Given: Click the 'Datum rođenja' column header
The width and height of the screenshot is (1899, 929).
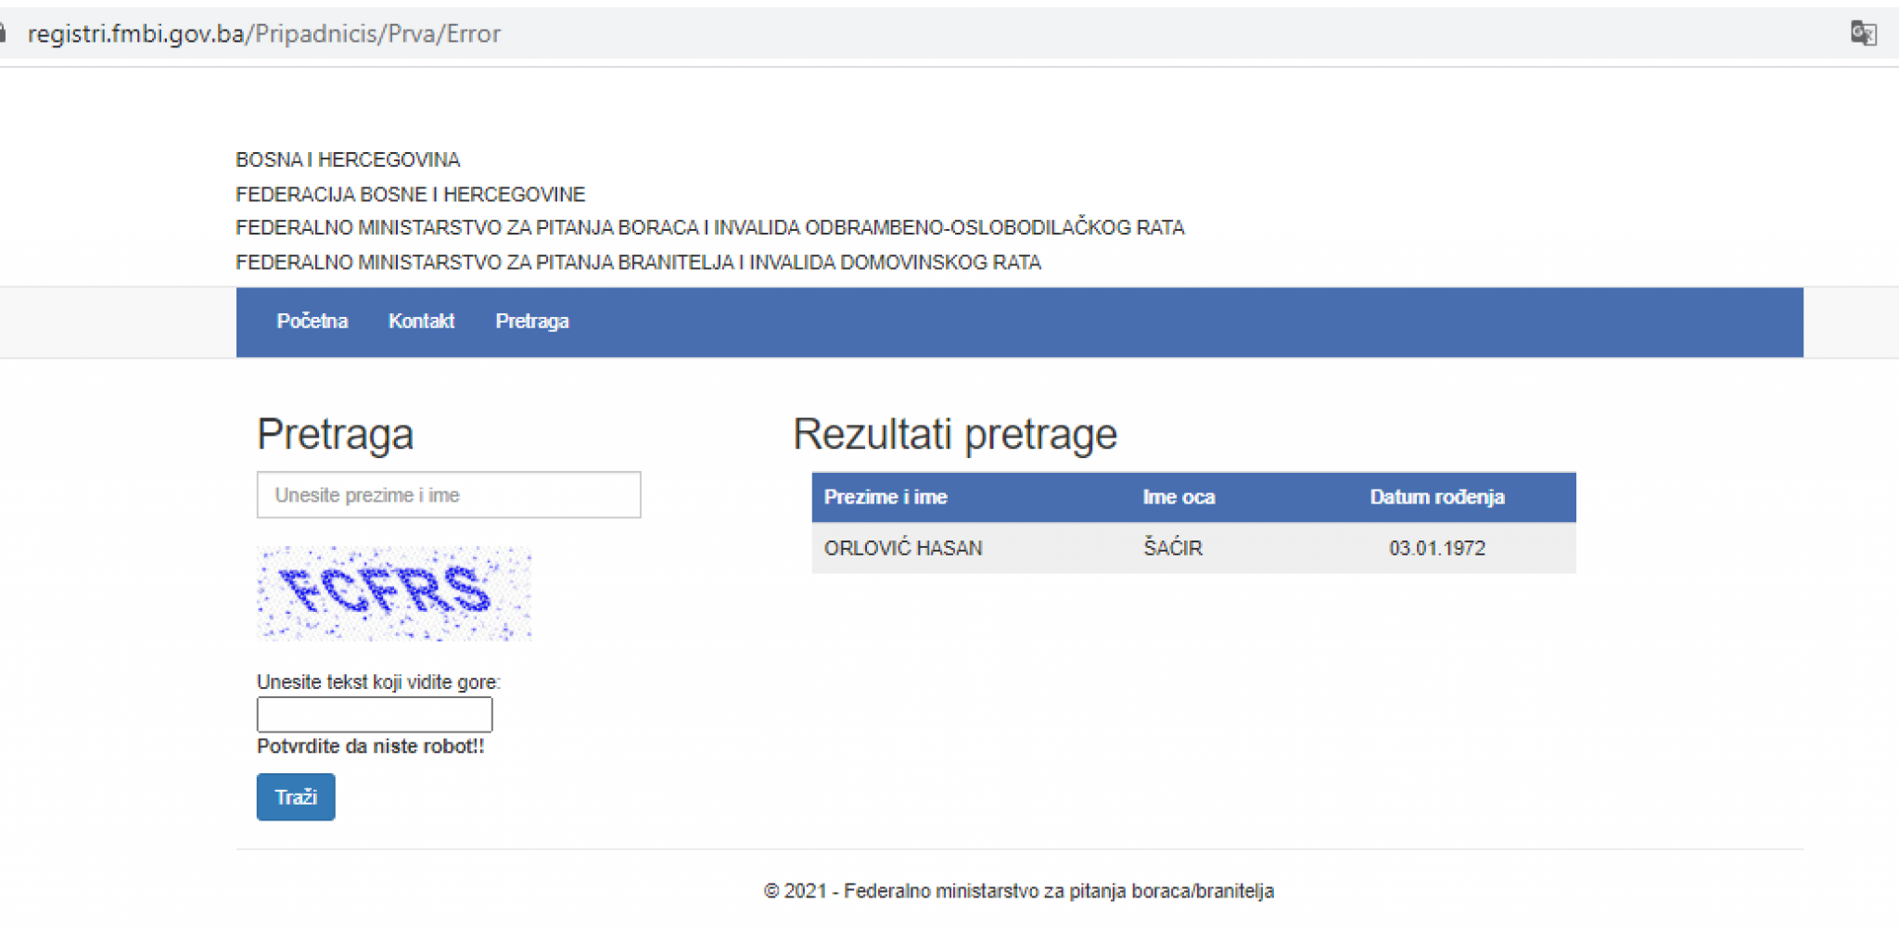Looking at the screenshot, I should point(1436,497).
